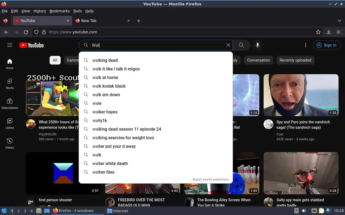Image resolution: width=345 pixels, height=215 pixels.
Task: Select the 'wale' suggestion
Action: click(156, 103)
